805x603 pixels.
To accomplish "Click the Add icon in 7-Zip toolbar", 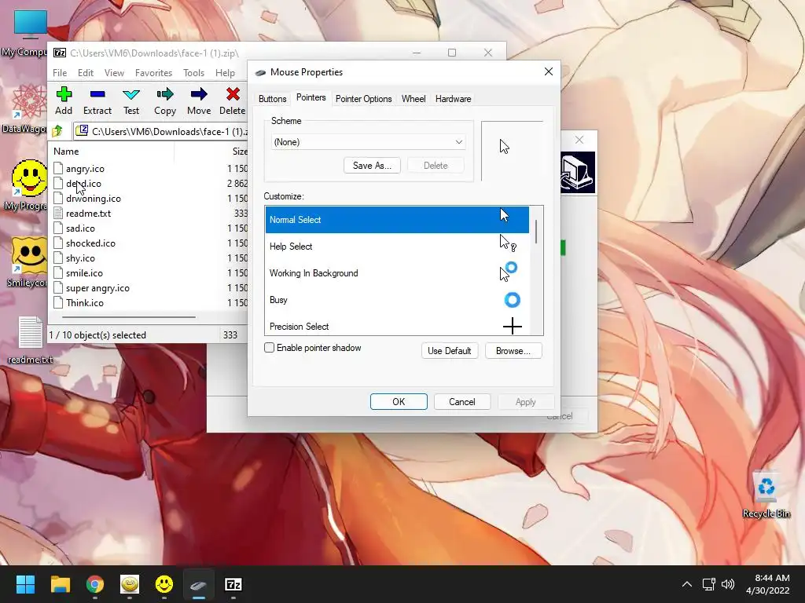I will (64, 94).
